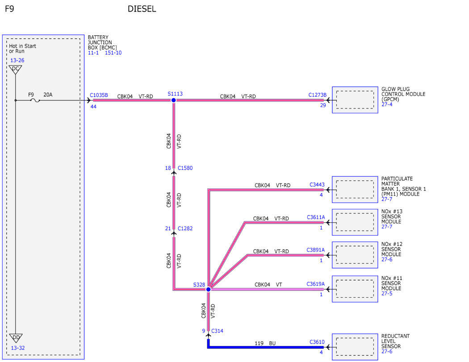Select the Reductant Level Sensor component box
This screenshot has width=469, height=362.
click(x=355, y=347)
